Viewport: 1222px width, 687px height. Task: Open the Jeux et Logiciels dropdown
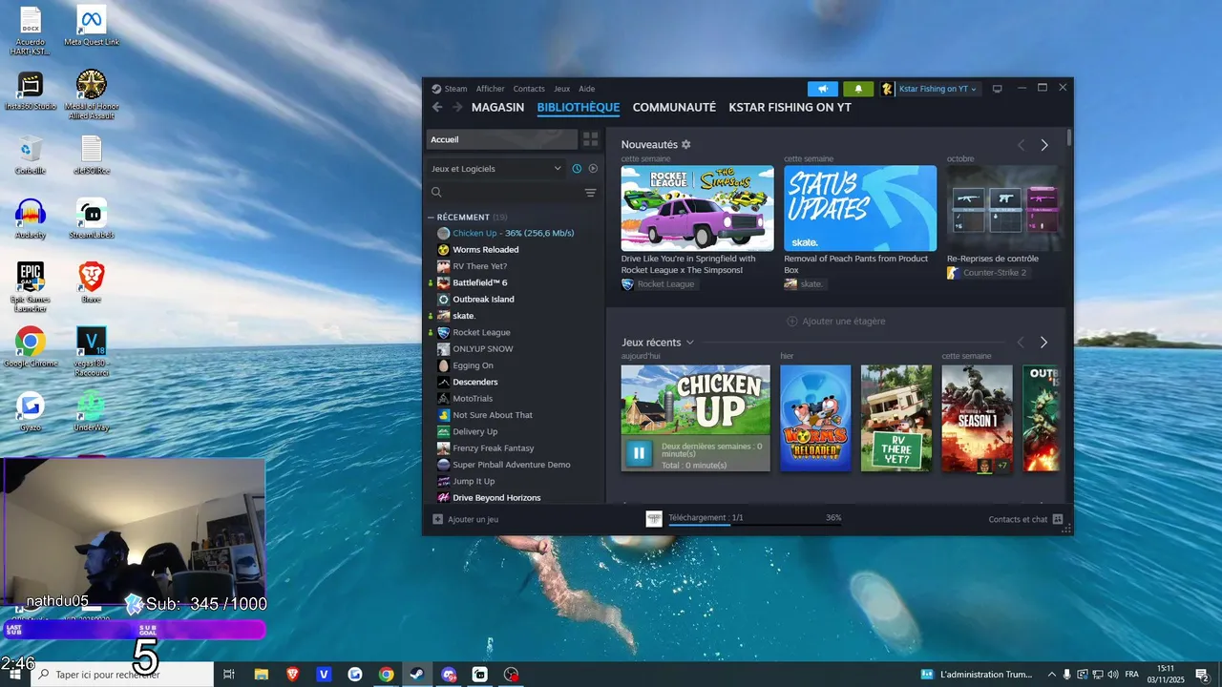point(495,169)
